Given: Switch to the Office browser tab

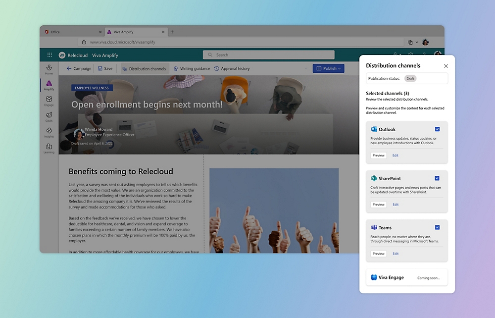Looking at the screenshot, I should coord(73,32).
